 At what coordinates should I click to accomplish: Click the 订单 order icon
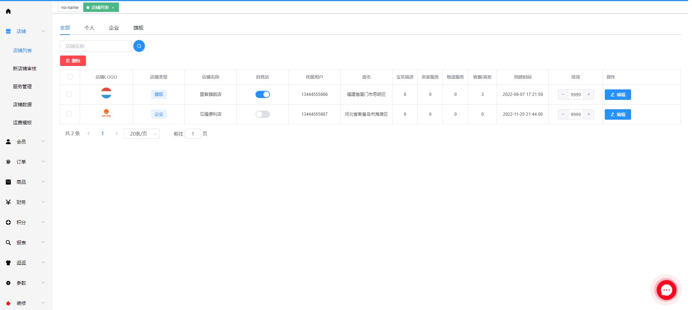coord(8,162)
